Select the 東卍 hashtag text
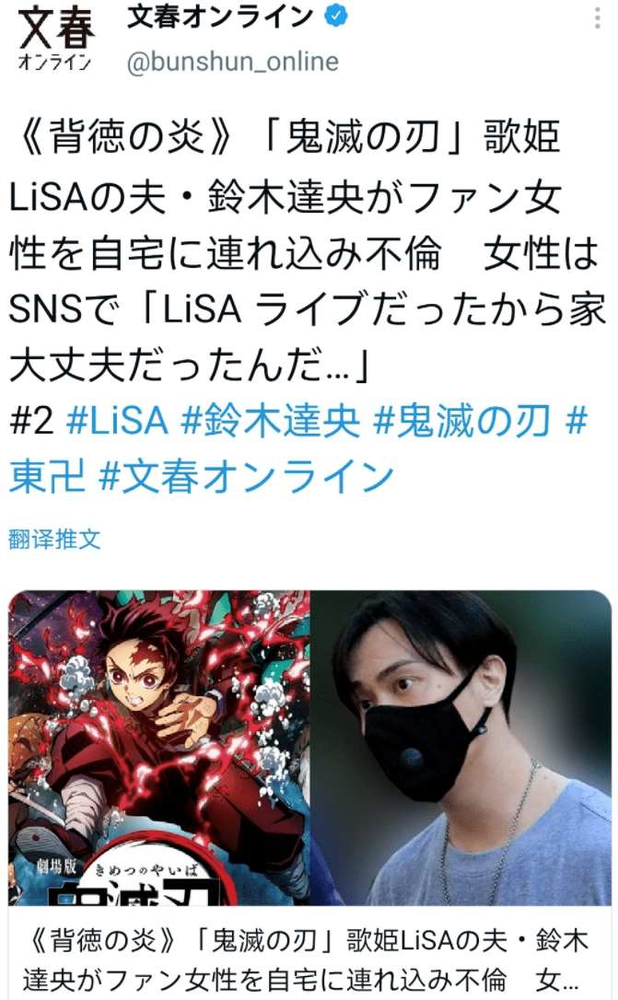 [47, 477]
